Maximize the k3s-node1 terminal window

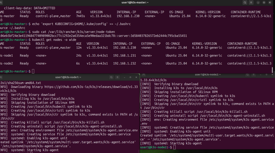pyautogui.click(x=130, y=77)
